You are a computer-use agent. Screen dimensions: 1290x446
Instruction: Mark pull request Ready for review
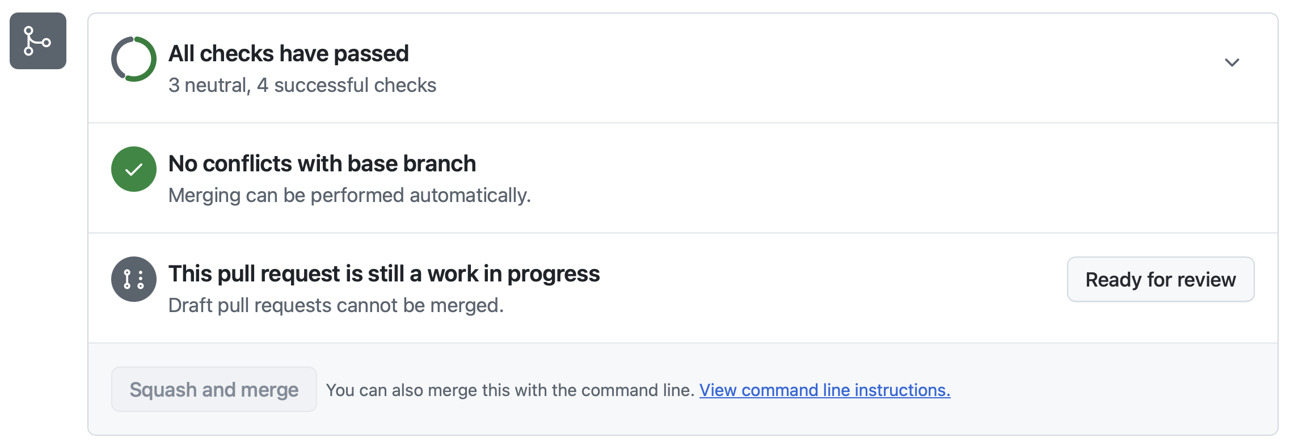pyautogui.click(x=1161, y=279)
